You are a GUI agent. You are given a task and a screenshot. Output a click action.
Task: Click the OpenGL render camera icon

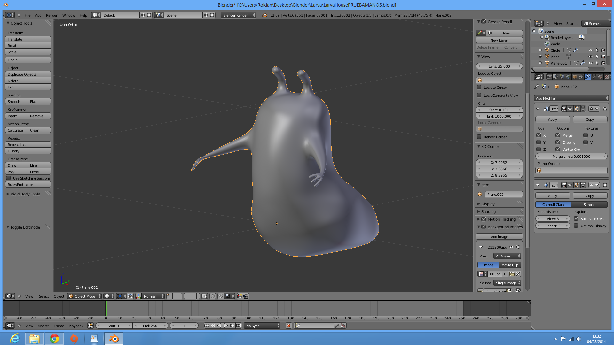(x=240, y=296)
